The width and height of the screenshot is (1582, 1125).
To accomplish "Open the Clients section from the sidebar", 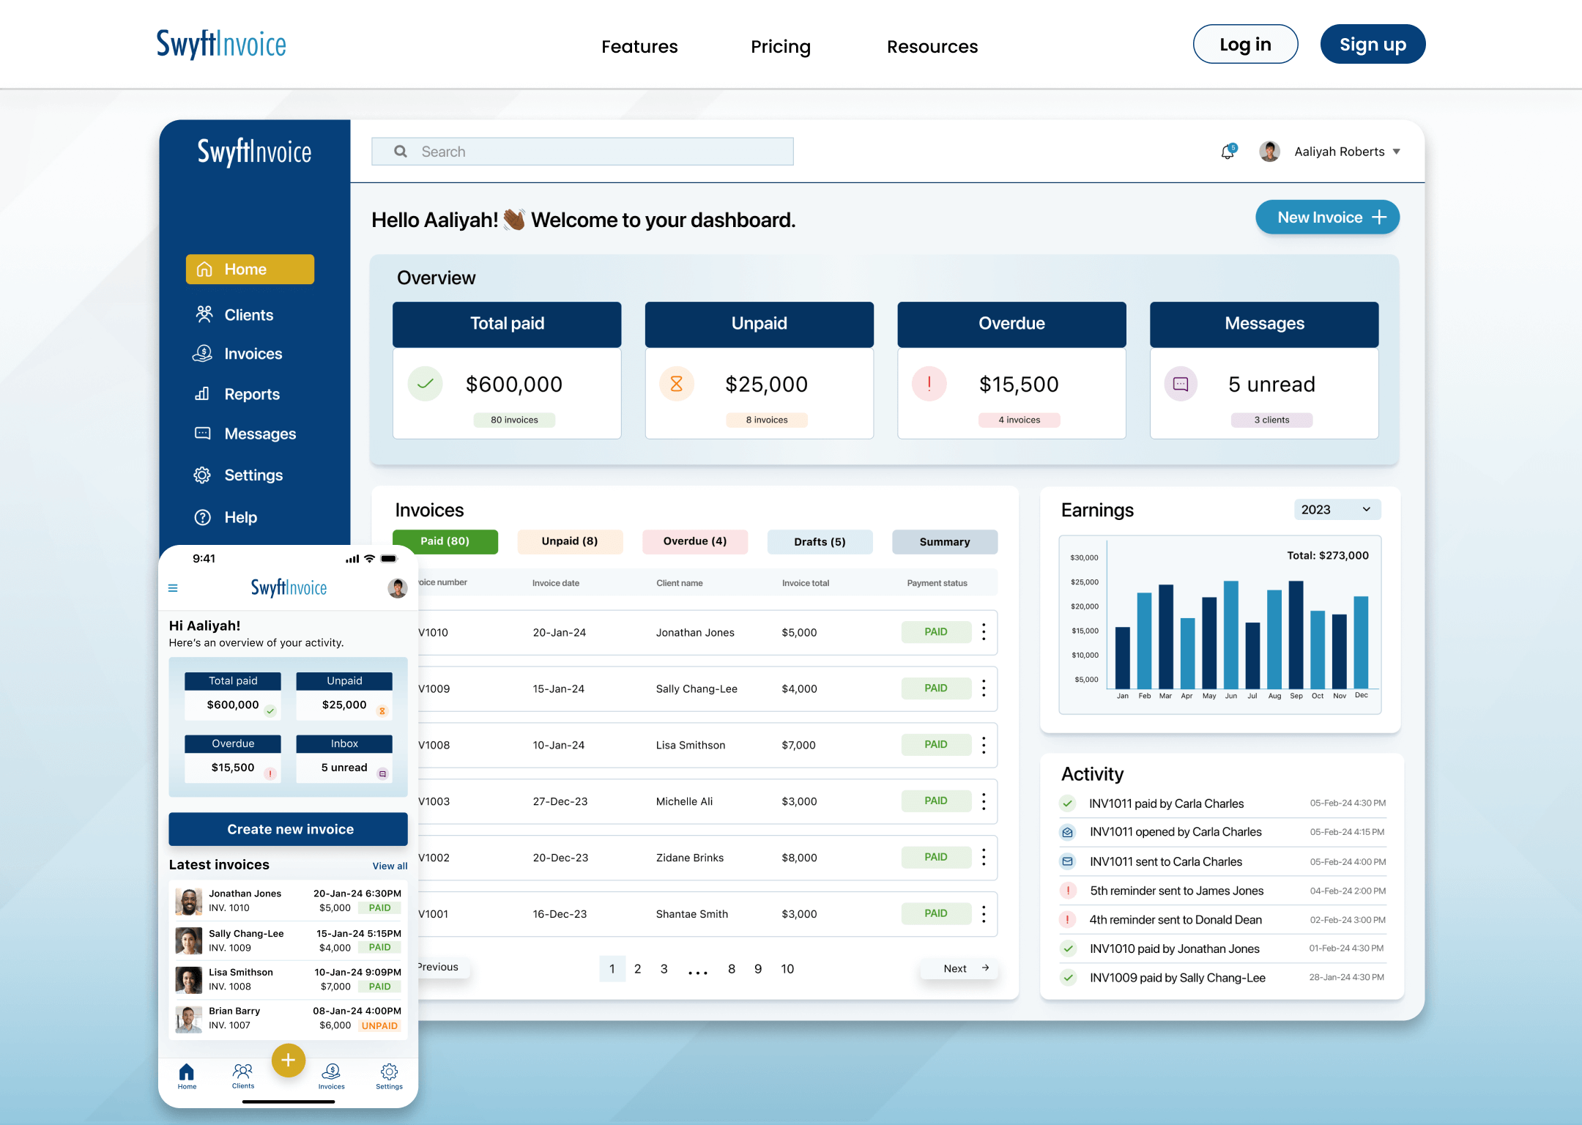I will click(x=234, y=315).
